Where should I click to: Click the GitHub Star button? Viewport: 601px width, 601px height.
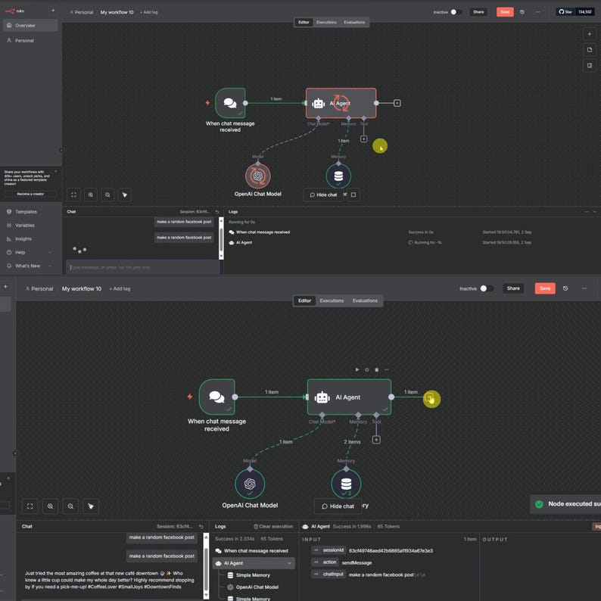pos(565,12)
